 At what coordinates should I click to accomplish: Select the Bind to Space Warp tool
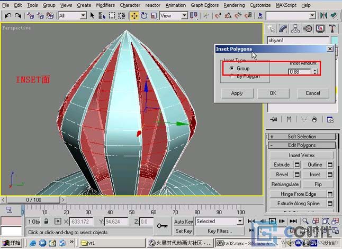pyautogui.click(x=50, y=16)
